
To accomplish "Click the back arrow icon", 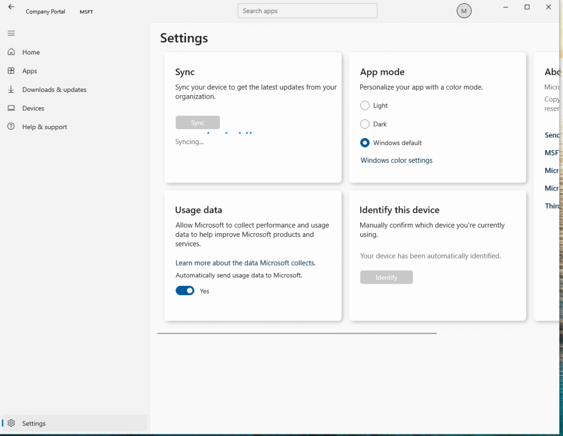I will coord(11,7).
